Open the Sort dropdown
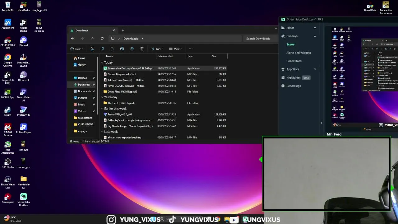The height and width of the screenshot is (224, 398). (x=157, y=49)
